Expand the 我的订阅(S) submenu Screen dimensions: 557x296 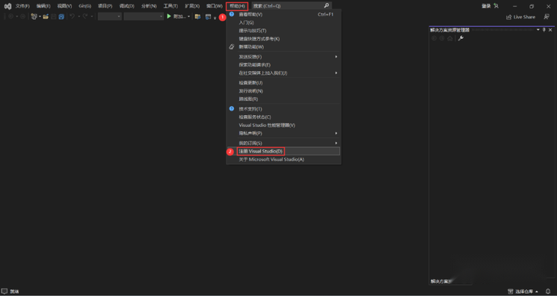point(284,144)
